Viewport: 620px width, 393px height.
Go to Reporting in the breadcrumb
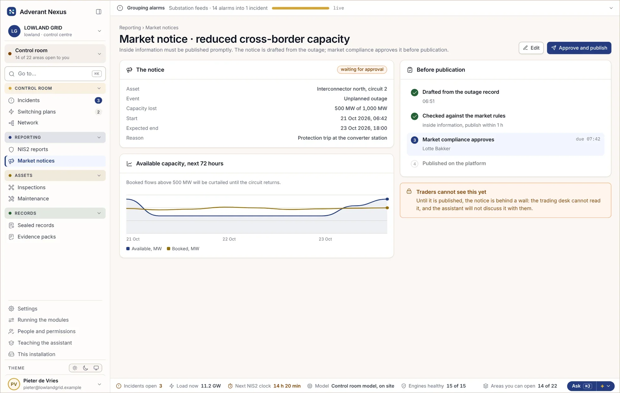pos(130,28)
